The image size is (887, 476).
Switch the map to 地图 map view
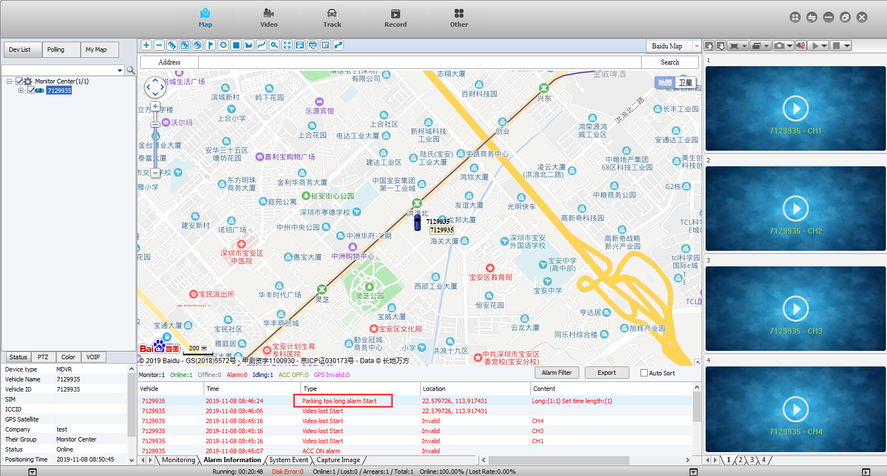tap(665, 82)
